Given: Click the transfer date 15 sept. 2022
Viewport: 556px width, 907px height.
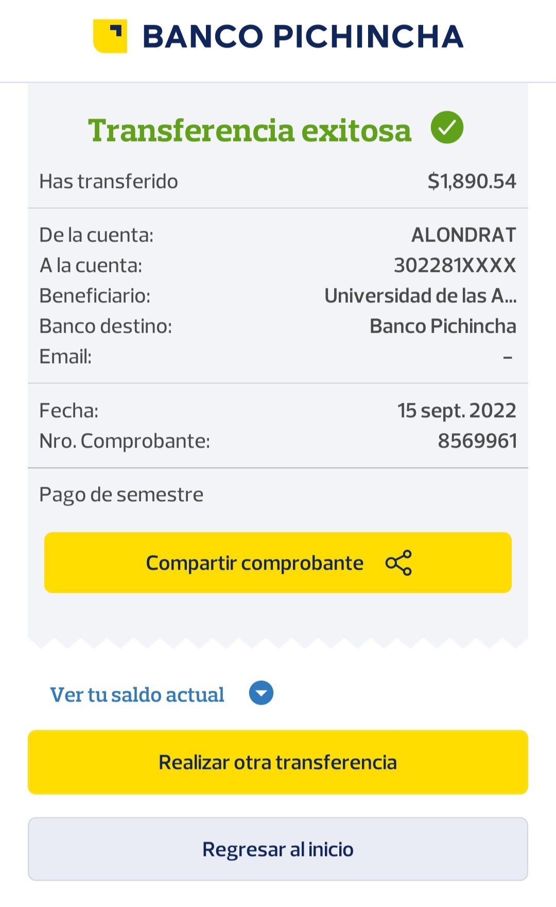Looking at the screenshot, I should (x=456, y=410).
